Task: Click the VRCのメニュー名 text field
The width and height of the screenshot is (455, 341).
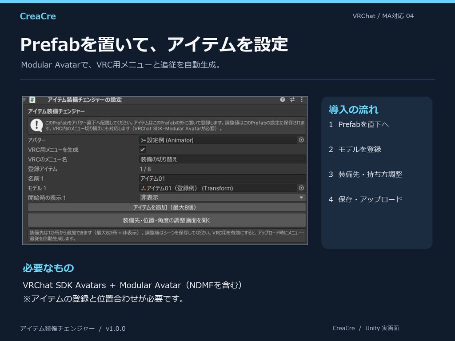Action: pyautogui.click(x=222, y=159)
